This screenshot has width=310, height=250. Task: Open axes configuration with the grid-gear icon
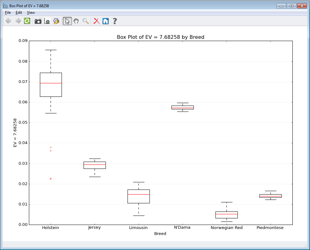click(x=47, y=21)
